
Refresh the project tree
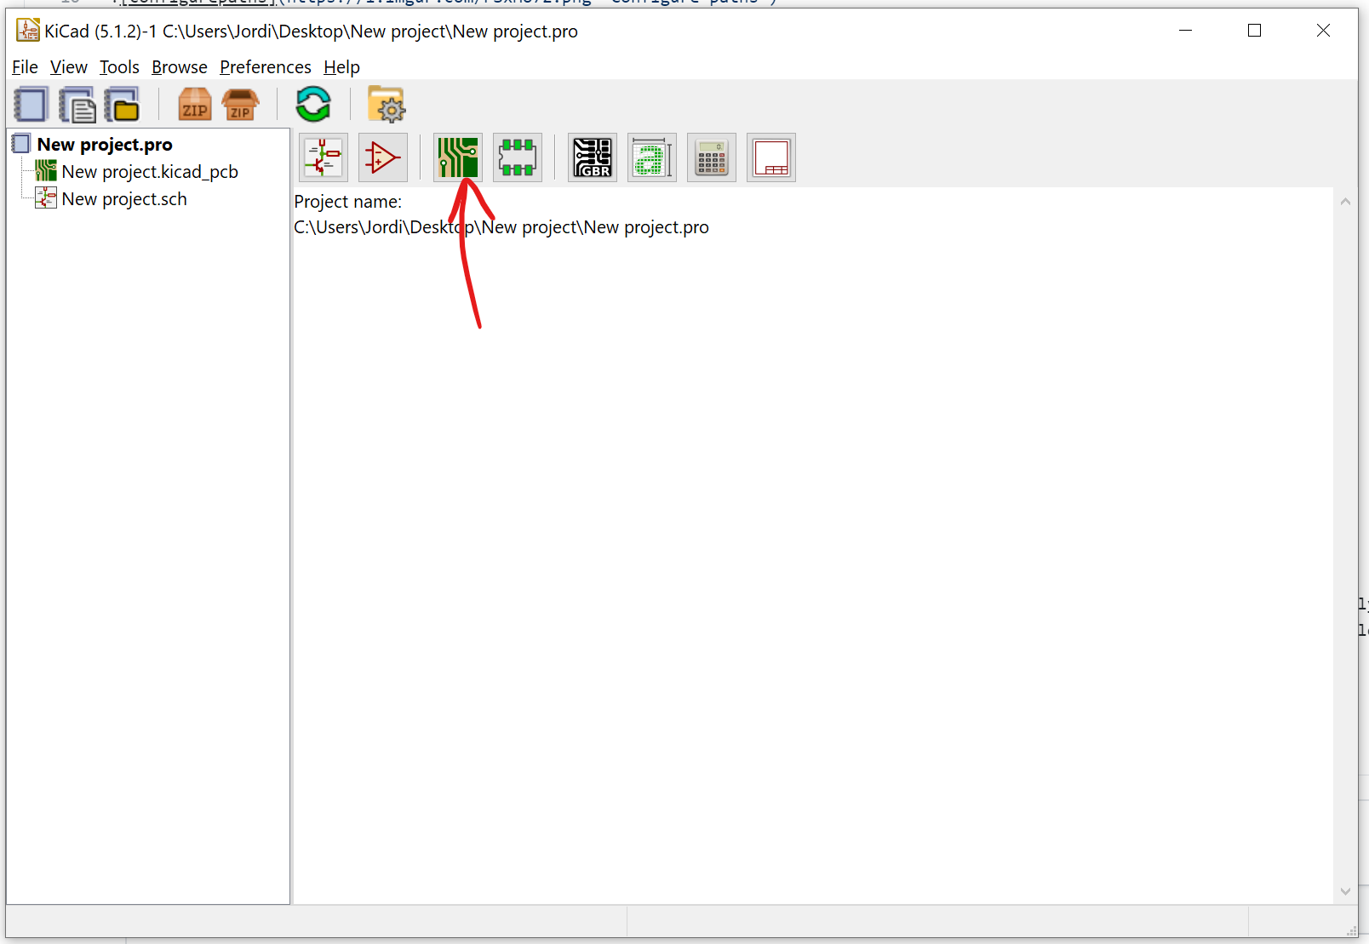pos(313,105)
